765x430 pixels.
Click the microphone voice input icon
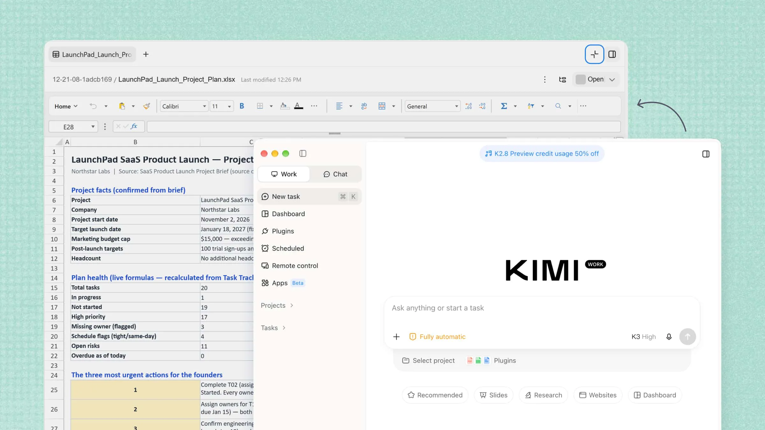[669, 337]
